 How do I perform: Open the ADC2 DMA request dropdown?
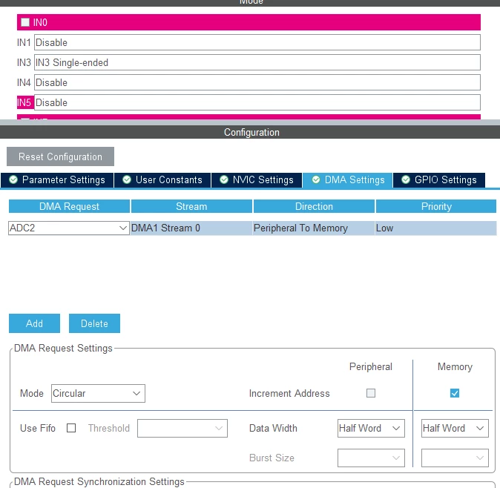click(x=69, y=228)
